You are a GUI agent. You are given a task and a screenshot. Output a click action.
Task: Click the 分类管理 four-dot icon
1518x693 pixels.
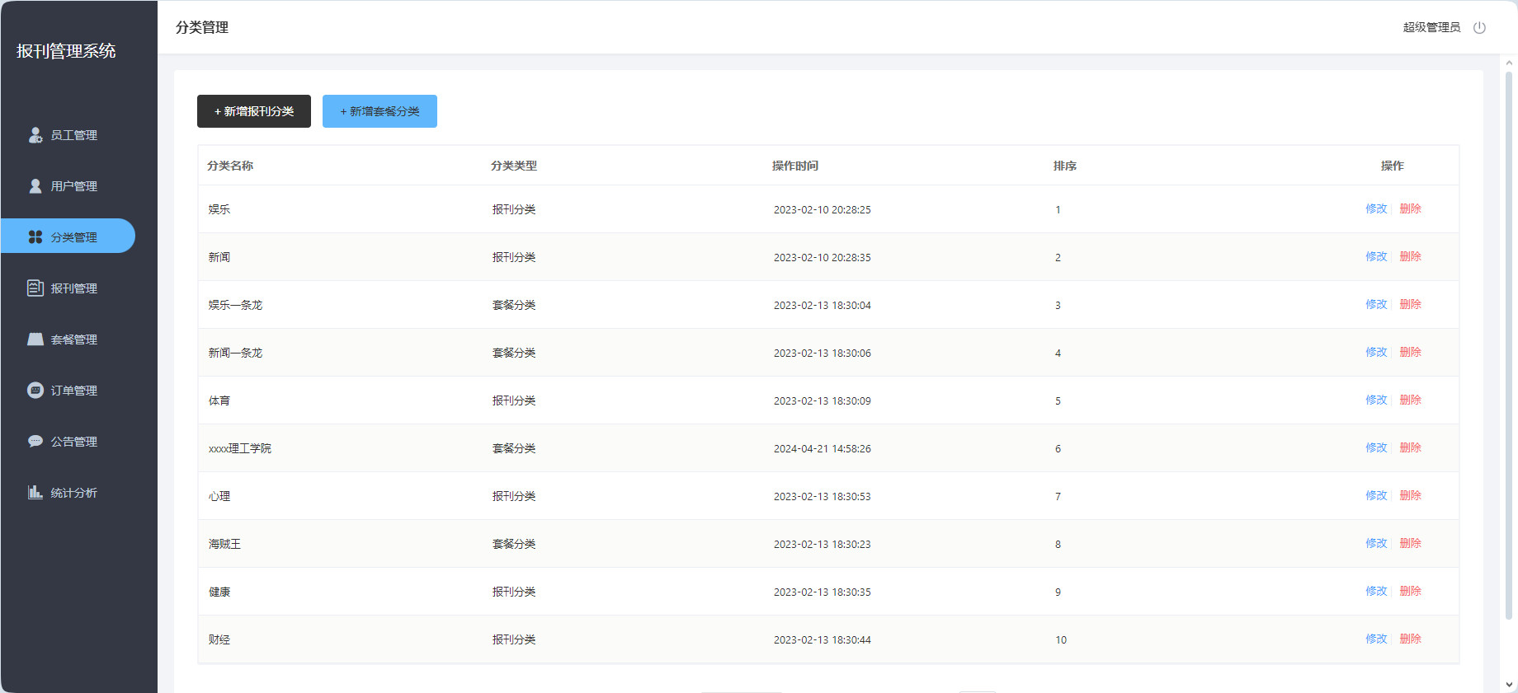pyautogui.click(x=35, y=237)
